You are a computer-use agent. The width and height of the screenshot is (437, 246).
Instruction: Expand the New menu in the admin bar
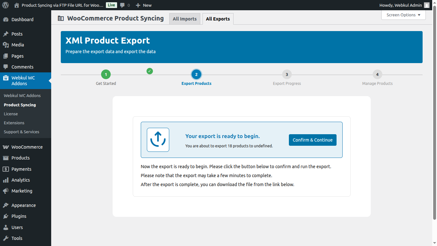(144, 5)
